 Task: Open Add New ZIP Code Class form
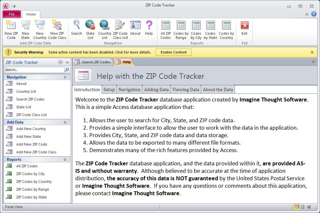coord(37,152)
